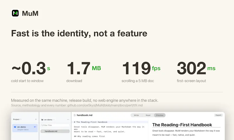Image resolution: width=234 pixels, height=140 pixels.
Task: Click the en-demo project folder icon
Action: [x=15, y=127]
